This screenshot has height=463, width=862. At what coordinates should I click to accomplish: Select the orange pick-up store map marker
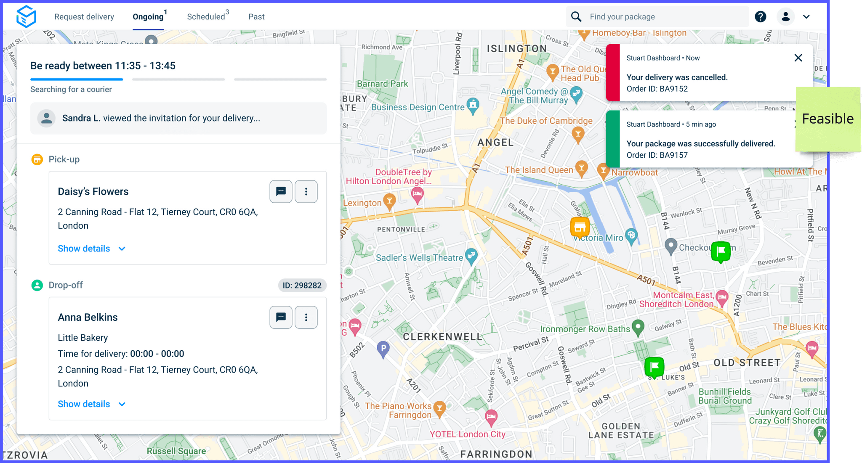click(x=580, y=228)
